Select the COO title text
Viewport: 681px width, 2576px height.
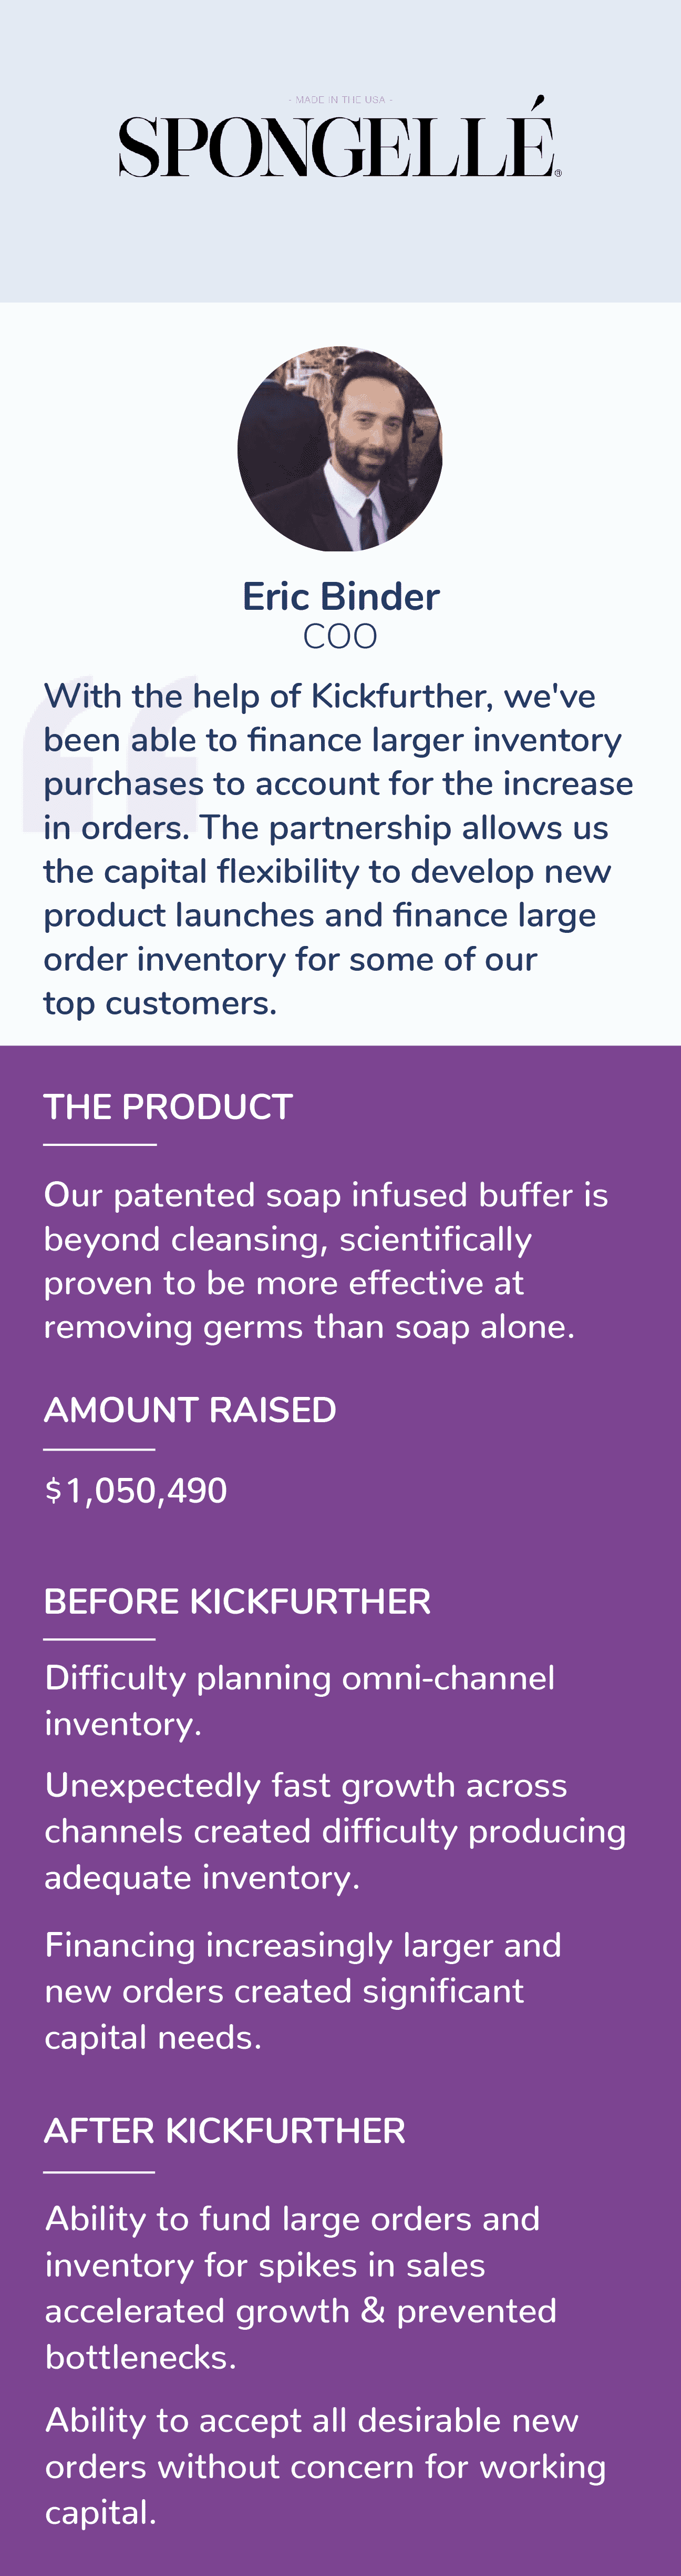339,636
